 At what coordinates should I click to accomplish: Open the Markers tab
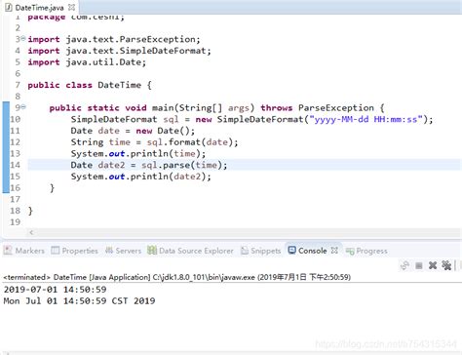[x=24, y=251]
